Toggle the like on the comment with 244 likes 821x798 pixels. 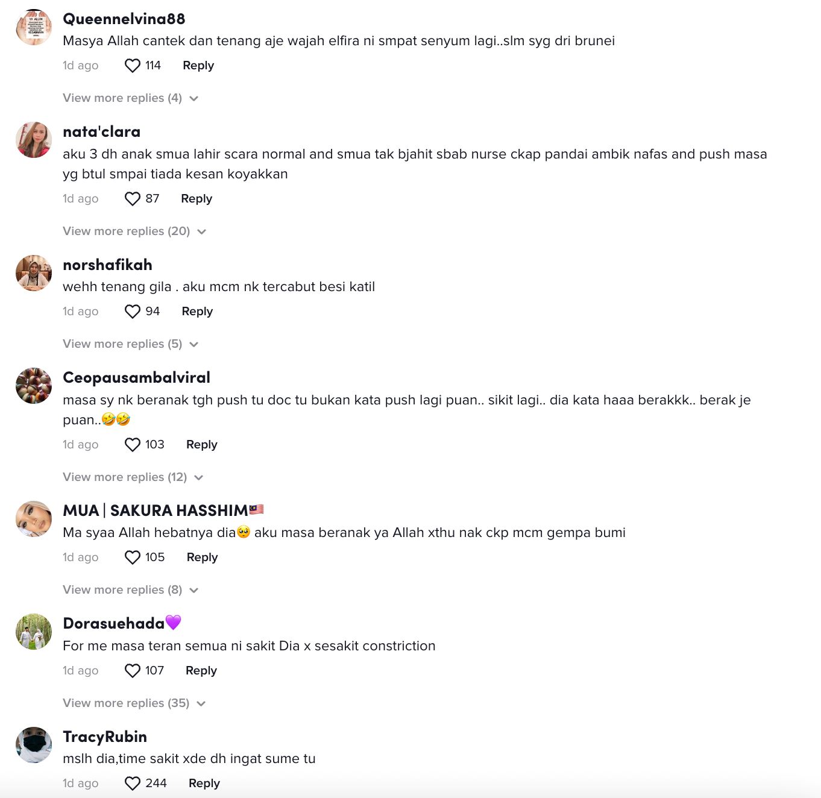(132, 782)
